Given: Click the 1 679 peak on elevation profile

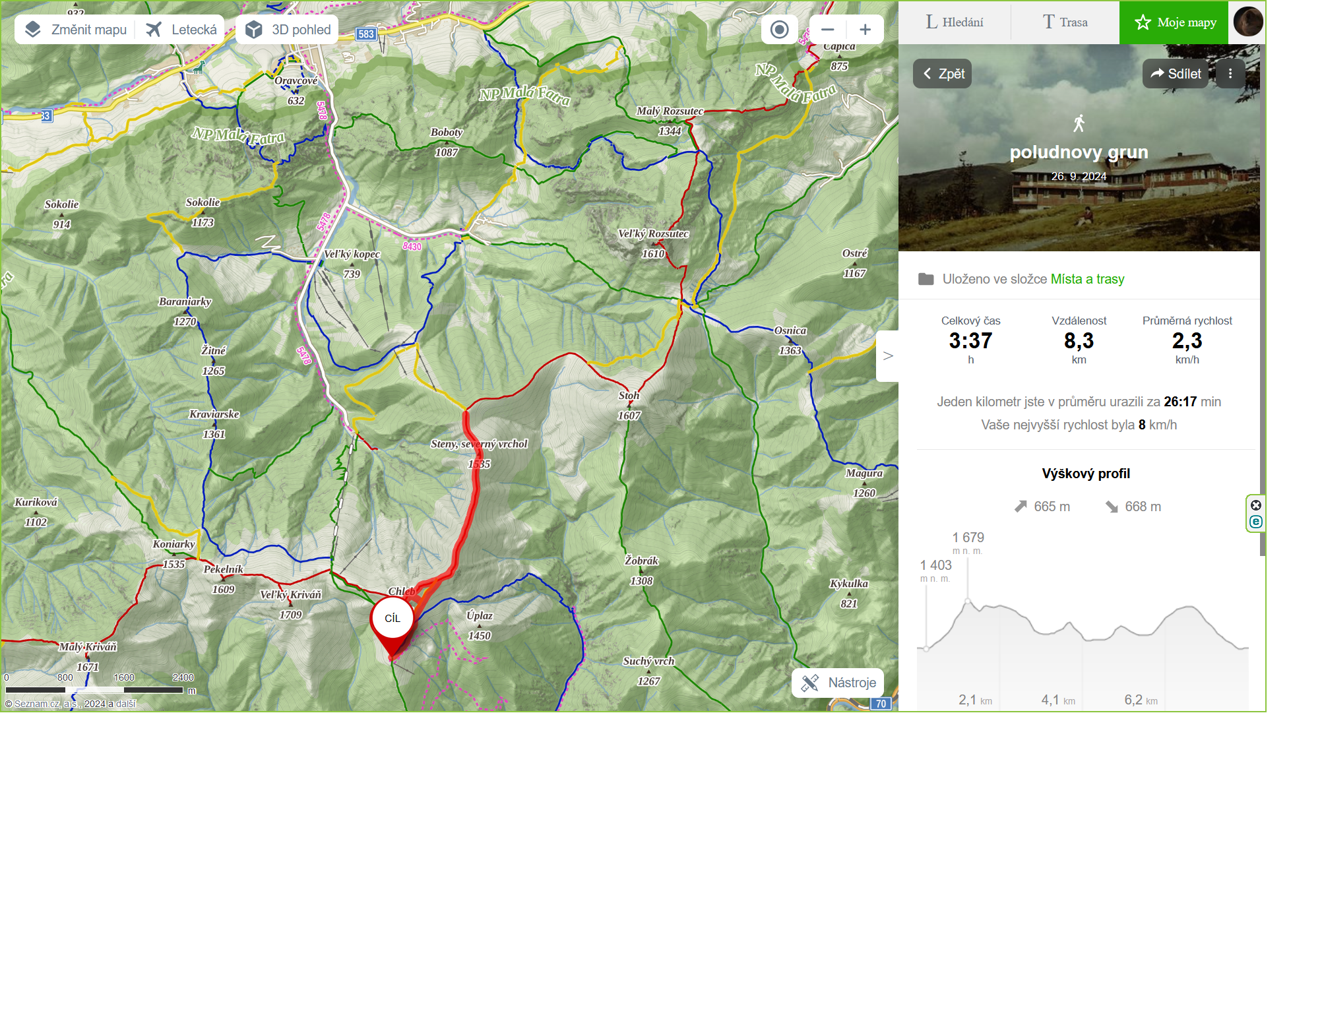Looking at the screenshot, I should click(x=968, y=601).
